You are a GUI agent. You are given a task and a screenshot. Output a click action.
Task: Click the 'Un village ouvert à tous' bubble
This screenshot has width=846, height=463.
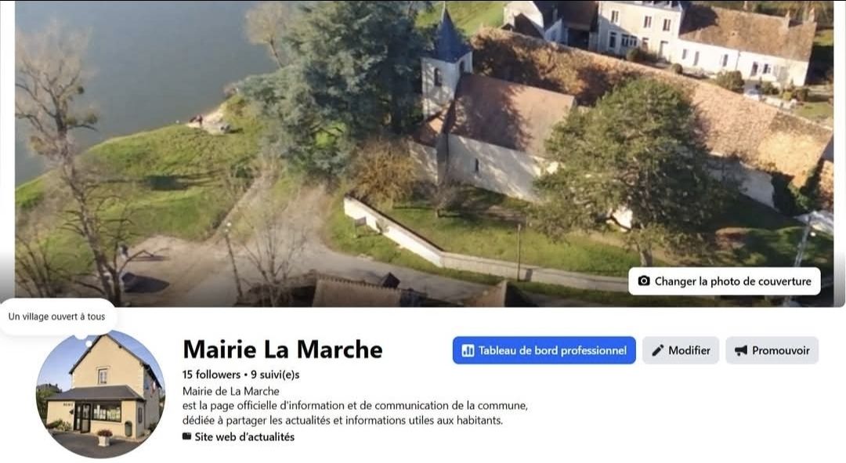click(x=56, y=317)
